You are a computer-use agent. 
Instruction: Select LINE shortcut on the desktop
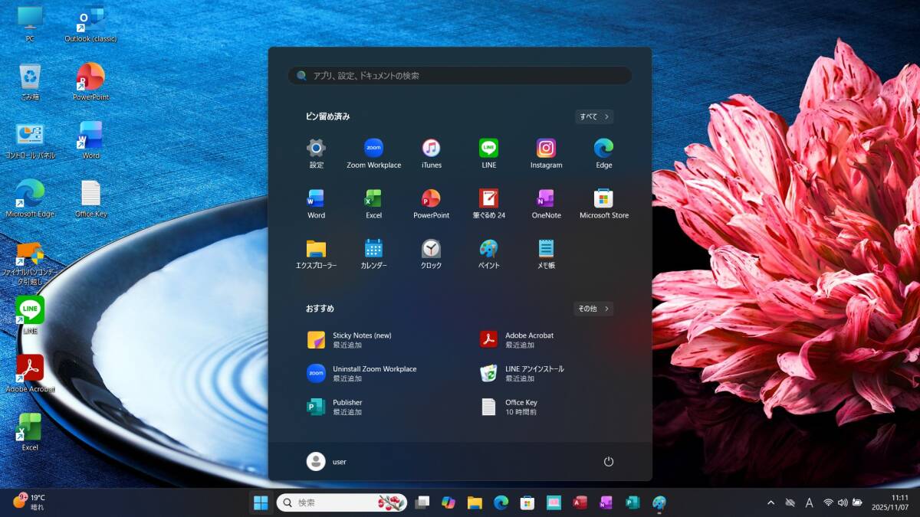point(30,316)
